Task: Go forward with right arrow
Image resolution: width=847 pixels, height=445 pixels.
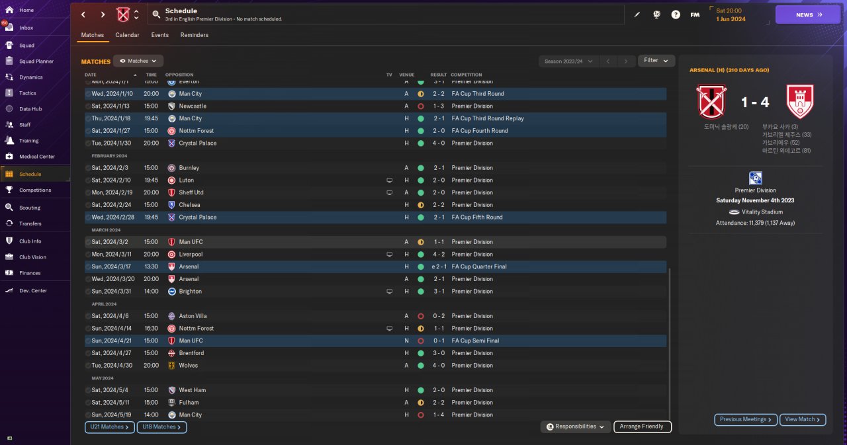Action: (x=103, y=15)
